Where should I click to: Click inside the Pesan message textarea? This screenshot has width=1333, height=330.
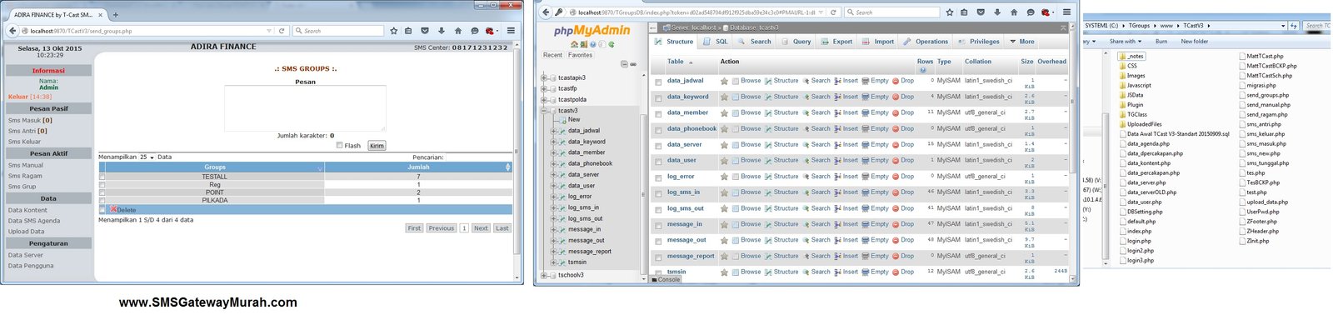305,108
